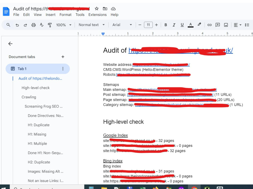Viewport: 253px width, 189px height.
Task: Open the View menu
Action: pyautogui.click(x=38, y=15)
